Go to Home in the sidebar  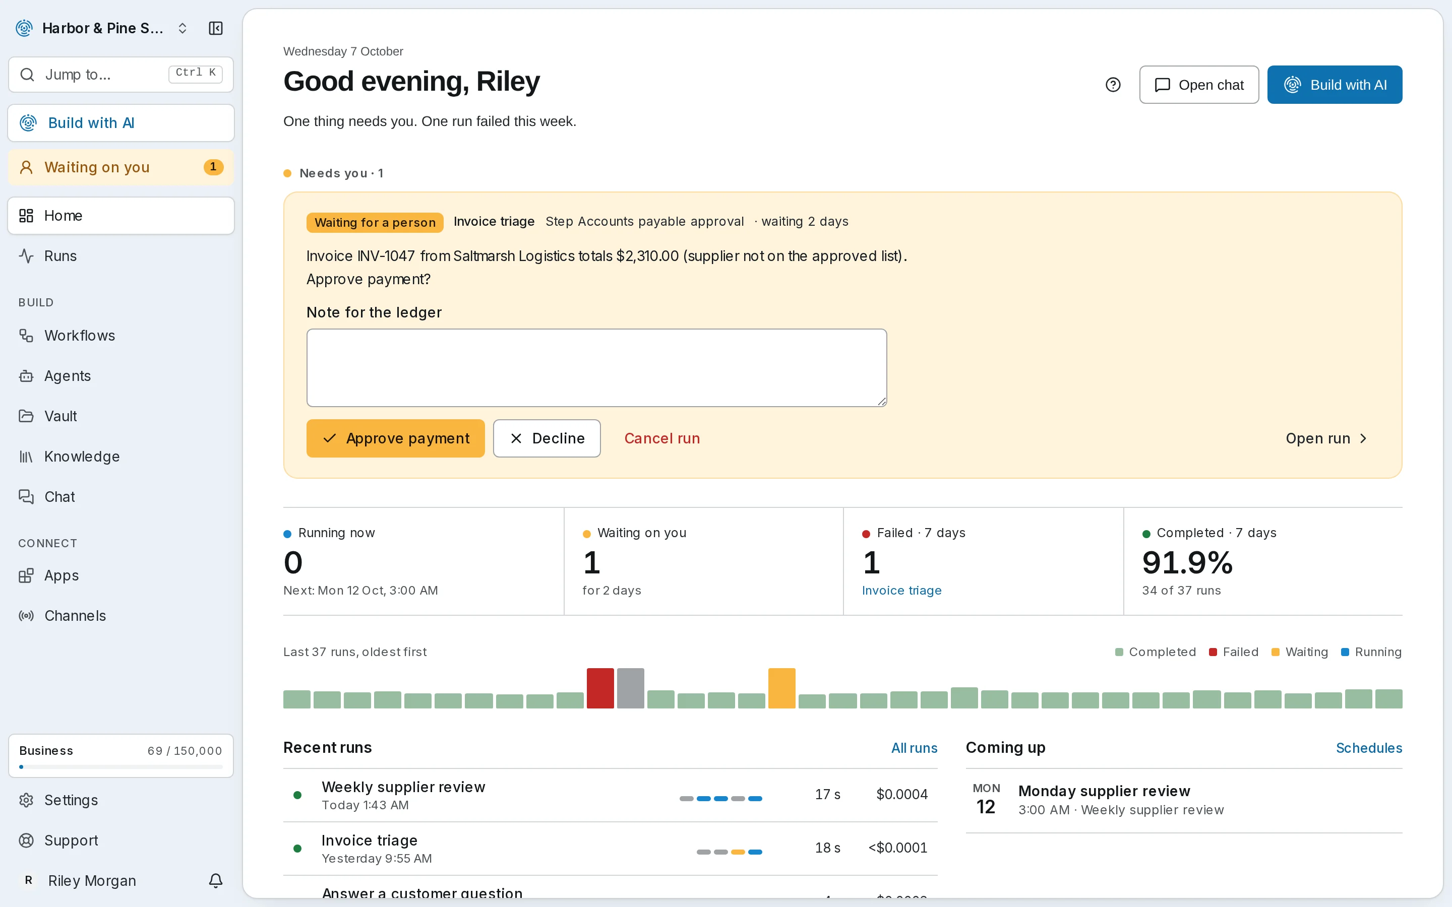point(120,215)
